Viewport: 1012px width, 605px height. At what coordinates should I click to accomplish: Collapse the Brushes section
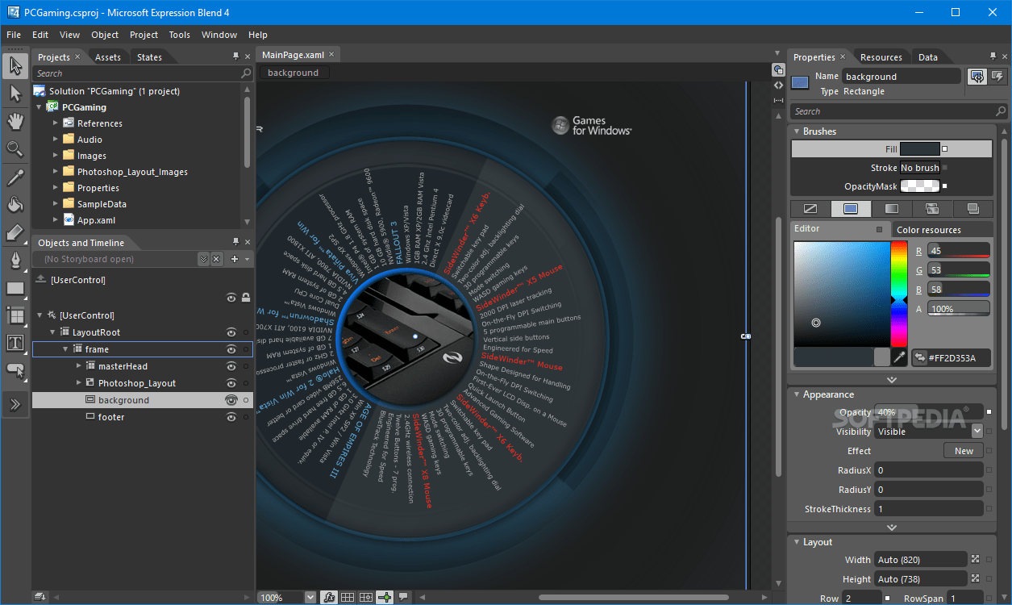click(795, 131)
